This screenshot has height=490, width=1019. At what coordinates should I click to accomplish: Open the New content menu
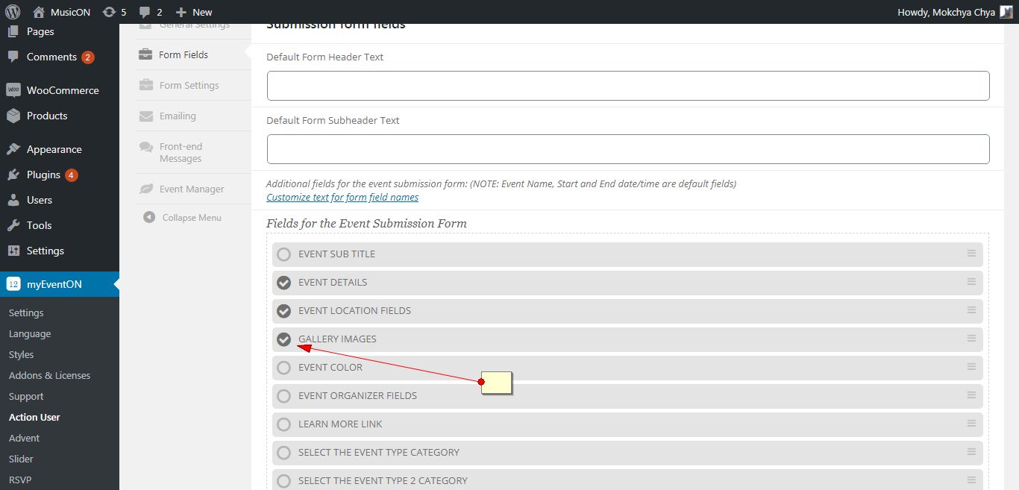pos(194,12)
